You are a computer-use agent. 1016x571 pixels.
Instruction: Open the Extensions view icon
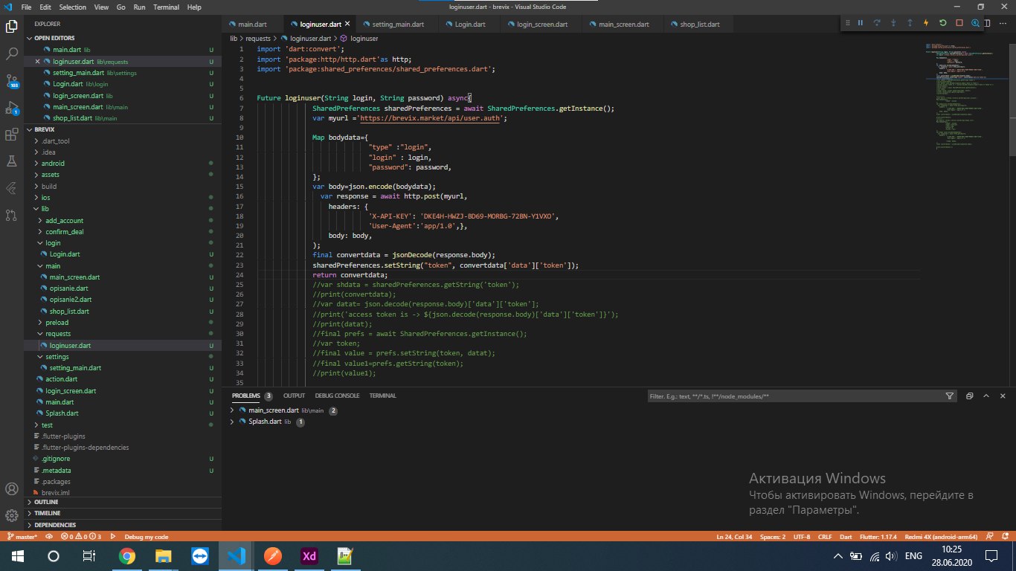pyautogui.click(x=12, y=135)
